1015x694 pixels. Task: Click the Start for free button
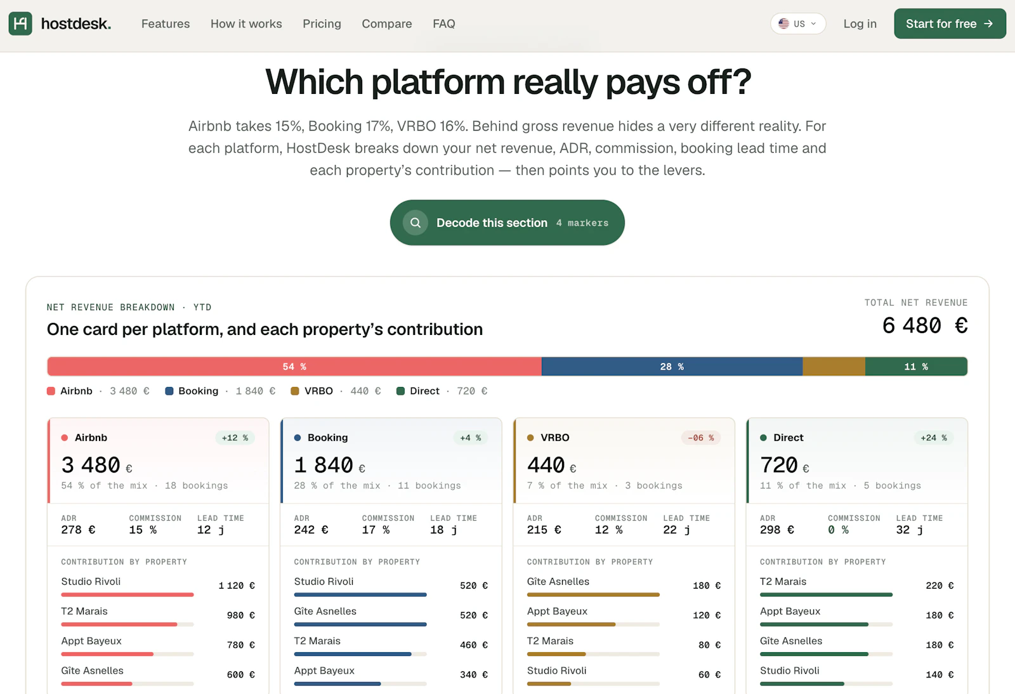point(950,23)
